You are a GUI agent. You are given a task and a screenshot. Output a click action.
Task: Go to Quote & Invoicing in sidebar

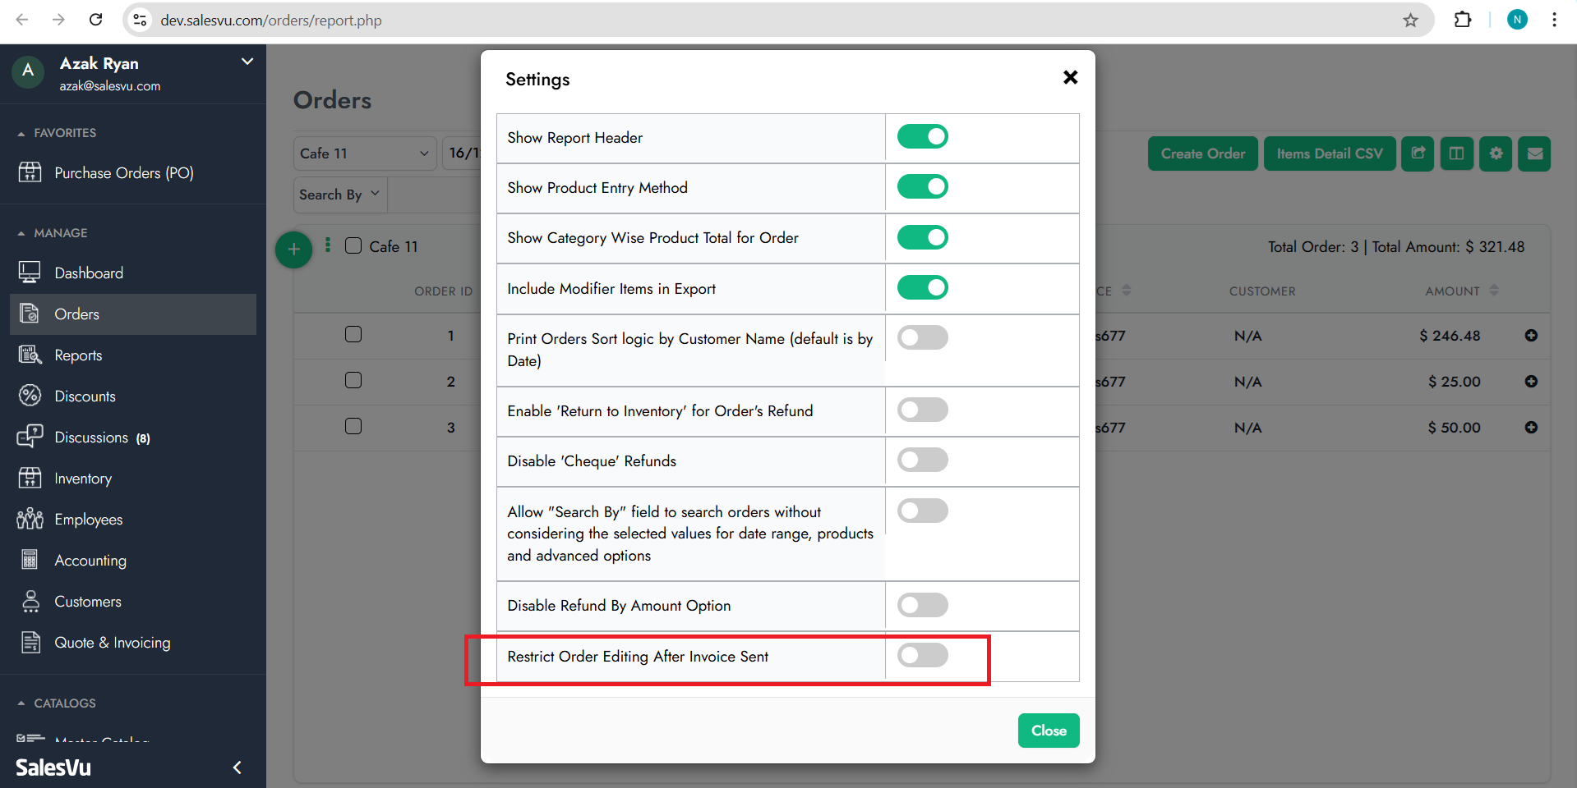112,643
